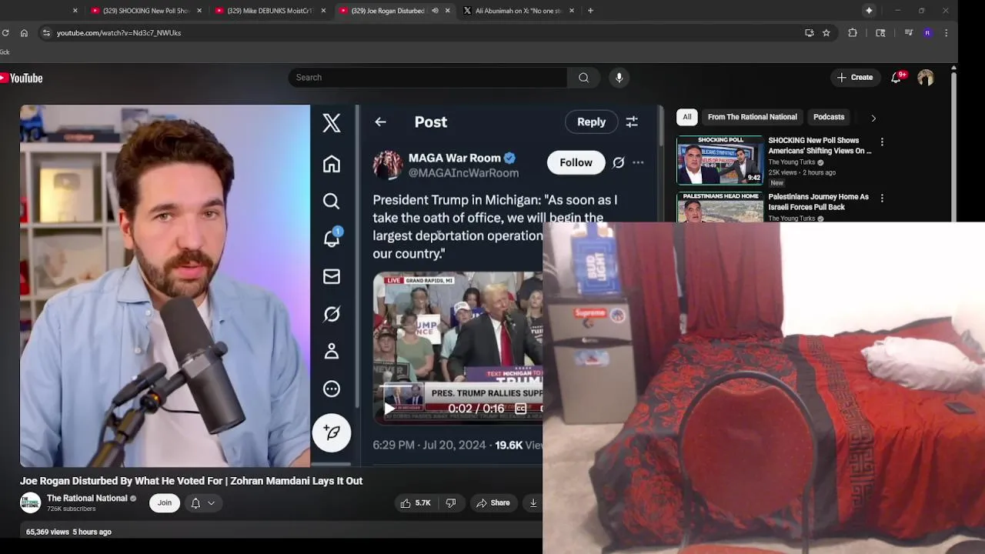Download the video with download icon
This screenshot has width=985, height=554.
[x=533, y=503]
